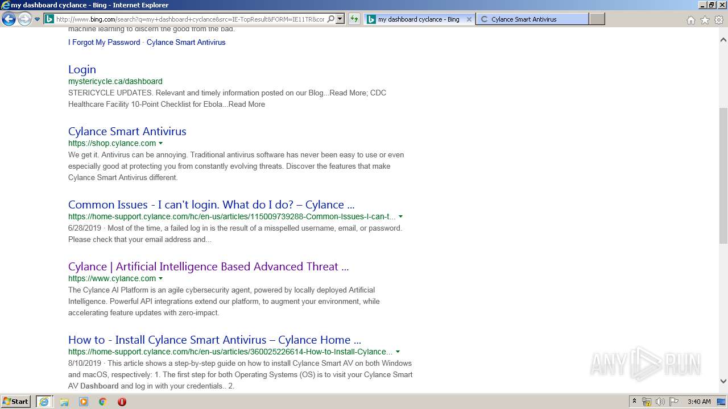Screen dimensions: 728x409
Task: Expand dropdown arrow next to shop.cylance.com
Action: pyautogui.click(x=160, y=143)
